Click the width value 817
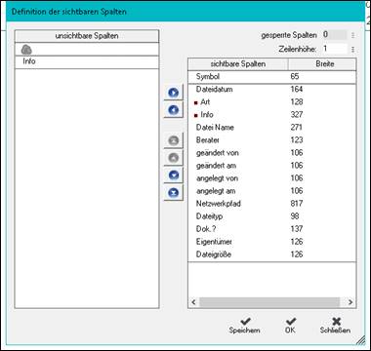 point(297,204)
